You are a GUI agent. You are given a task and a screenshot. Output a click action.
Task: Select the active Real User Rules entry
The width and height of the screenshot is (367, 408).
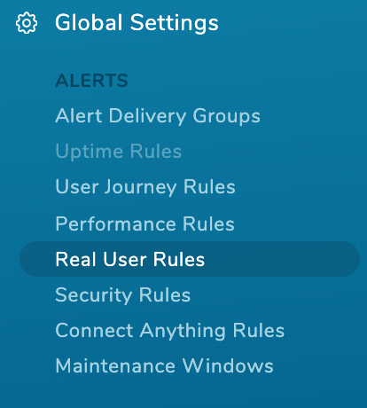pyautogui.click(x=190, y=259)
